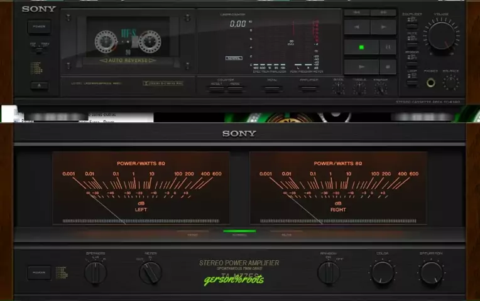This screenshot has height=301, width=480.
Task: Click the large left-pointing rewind arrow button
Action: 357,27
